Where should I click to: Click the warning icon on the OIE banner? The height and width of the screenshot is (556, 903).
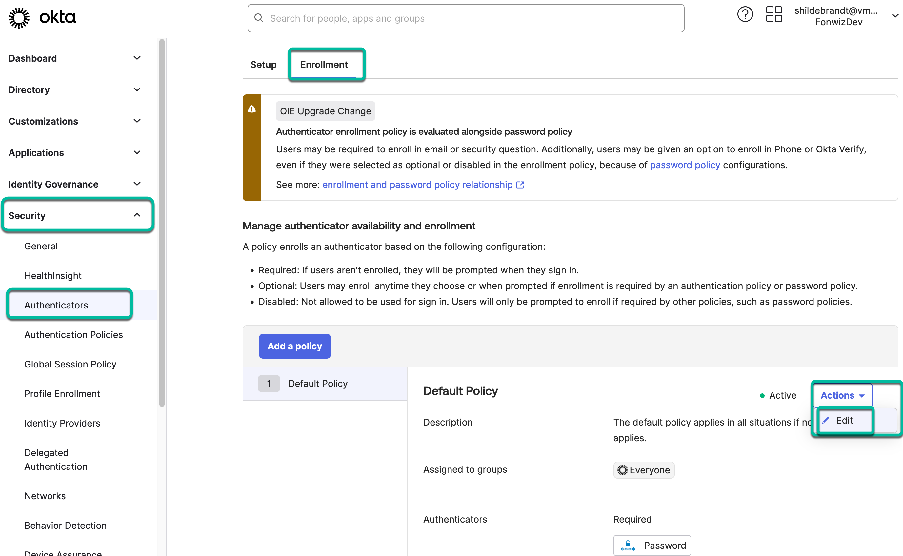coord(251,109)
